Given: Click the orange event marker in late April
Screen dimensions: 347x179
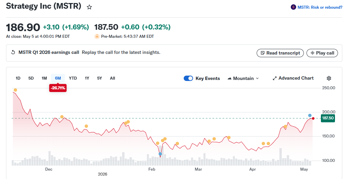Looking at the screenshot, I should (x=285, y=126).
